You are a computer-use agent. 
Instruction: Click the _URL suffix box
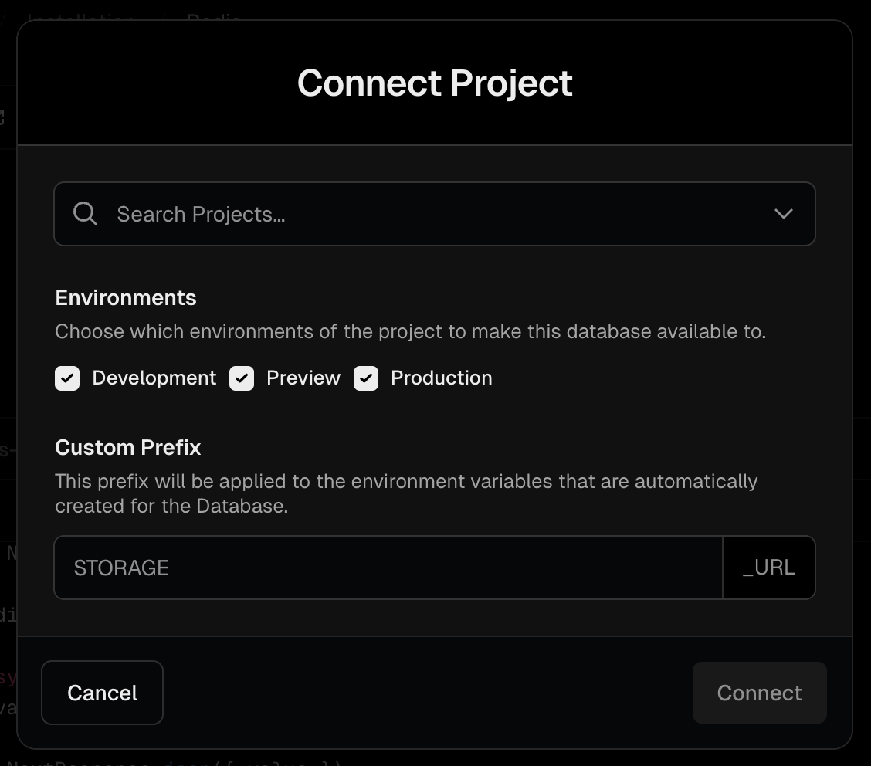click(769, 568)
